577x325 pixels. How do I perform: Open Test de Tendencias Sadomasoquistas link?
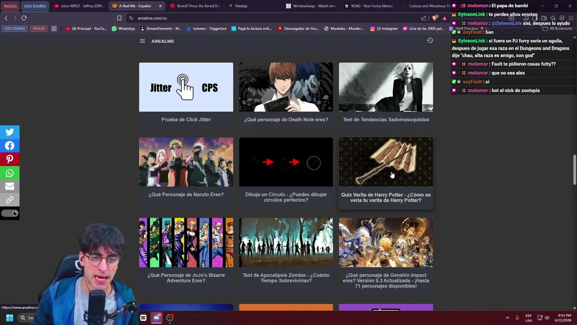tap(386, 120)
